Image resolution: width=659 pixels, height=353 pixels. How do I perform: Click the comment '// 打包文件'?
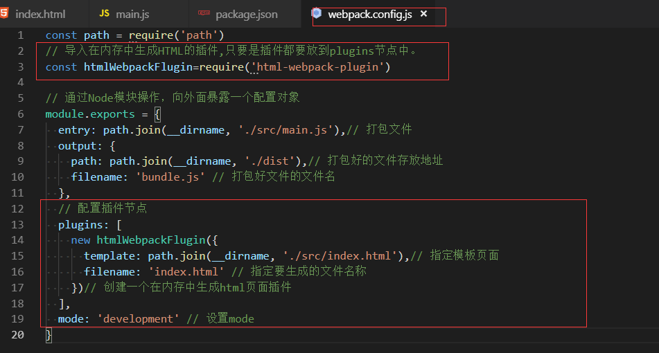point(379,129)
